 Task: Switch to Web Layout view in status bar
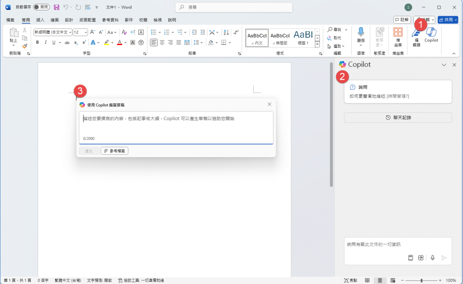[393, 280]
